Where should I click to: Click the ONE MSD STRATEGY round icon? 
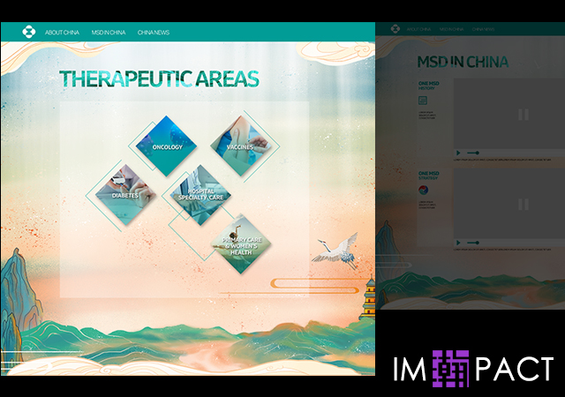click(424, 190)
